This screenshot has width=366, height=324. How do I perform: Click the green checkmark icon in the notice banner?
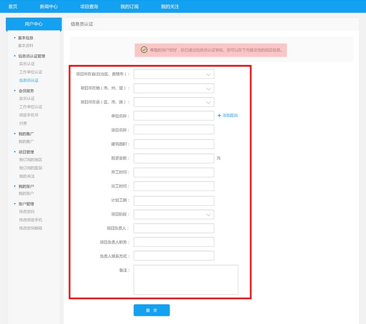point(144,49)
